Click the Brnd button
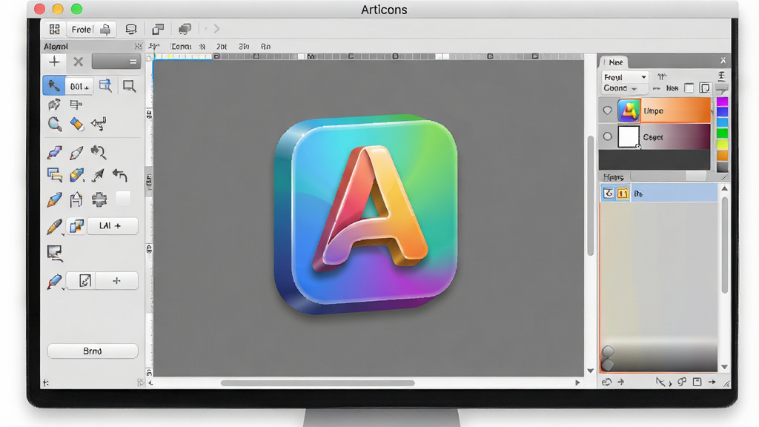 pos(93,351)
